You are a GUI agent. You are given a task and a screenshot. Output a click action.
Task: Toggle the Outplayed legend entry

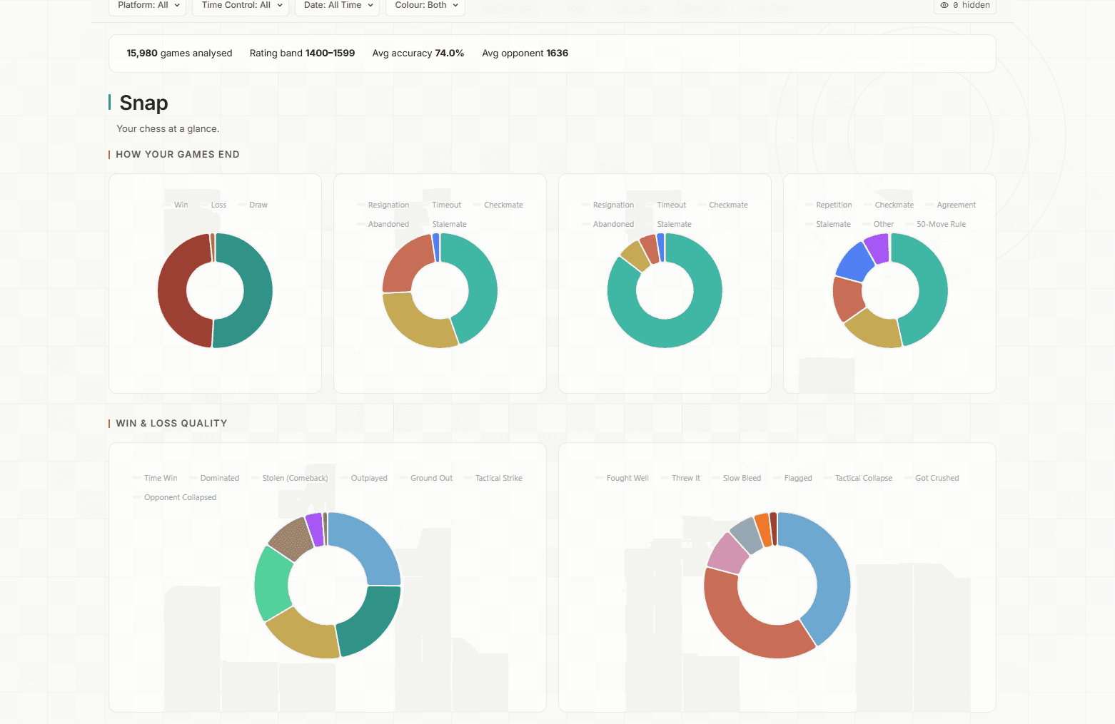364,478
